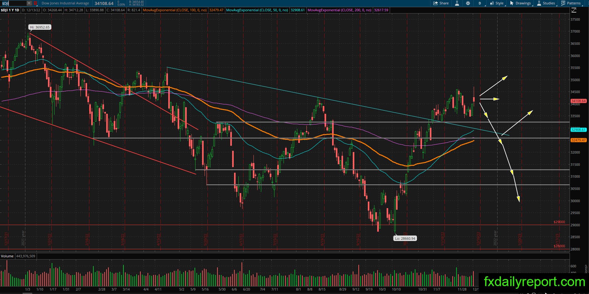Click the low value L: 33890.88

click(95, 10)
